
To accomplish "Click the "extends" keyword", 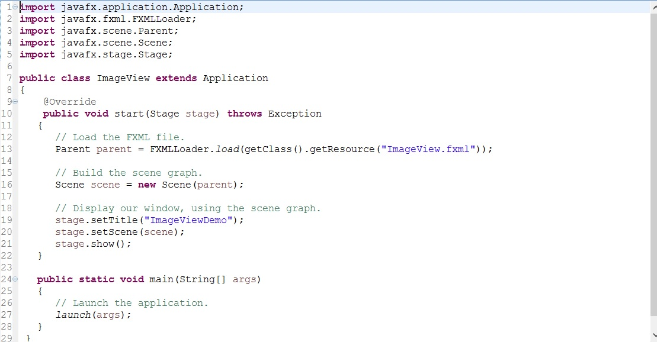I will (177, 78).
